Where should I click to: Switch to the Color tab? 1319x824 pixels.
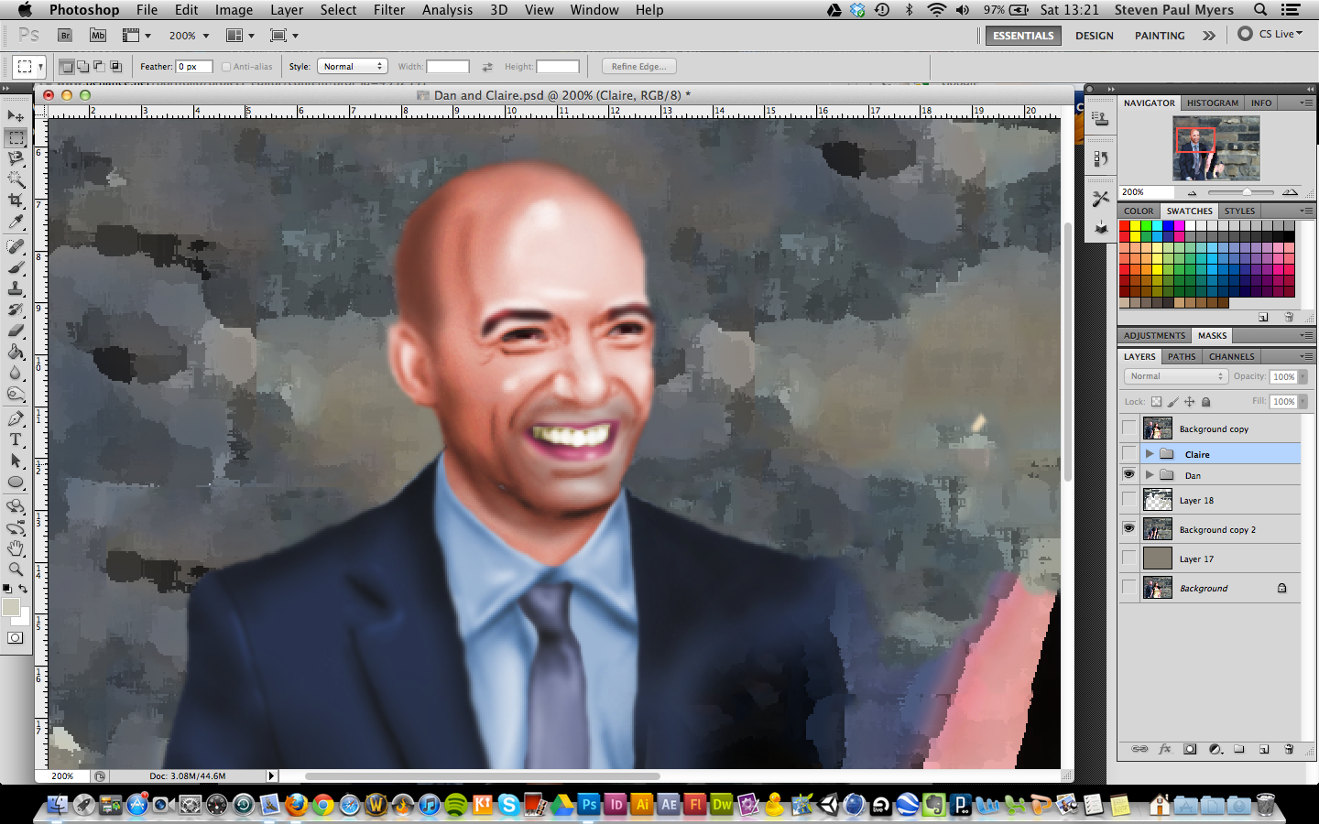[1139, 211]
